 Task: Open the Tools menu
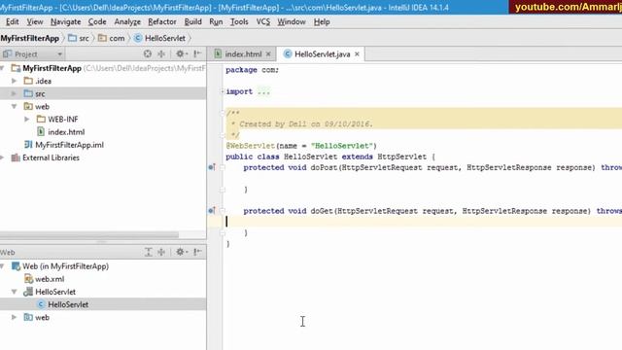239,21
